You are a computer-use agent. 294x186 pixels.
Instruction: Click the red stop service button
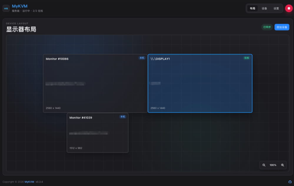coord(289,9)
